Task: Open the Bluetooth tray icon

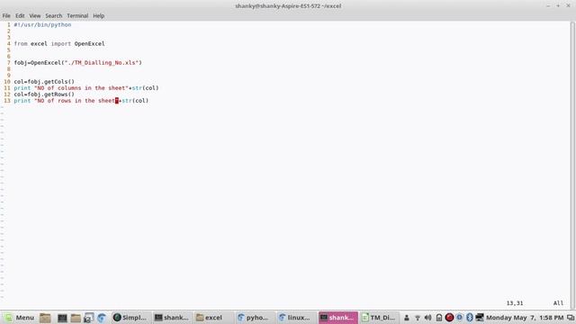Action: (470, 318)
